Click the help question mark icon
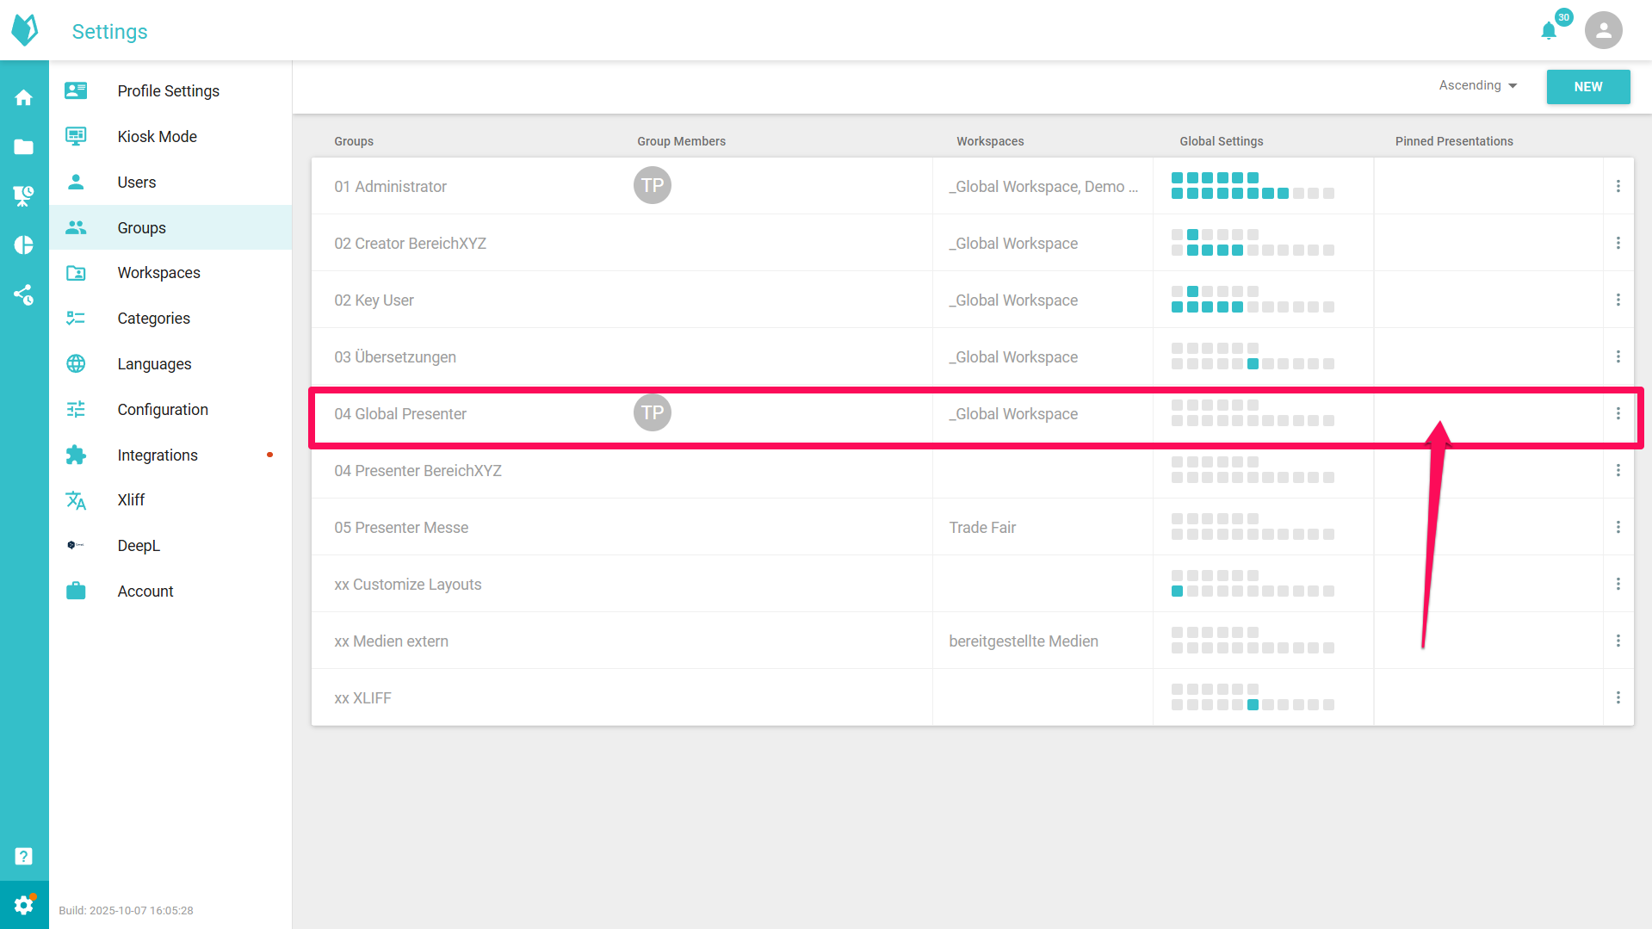 click(24, 856)
